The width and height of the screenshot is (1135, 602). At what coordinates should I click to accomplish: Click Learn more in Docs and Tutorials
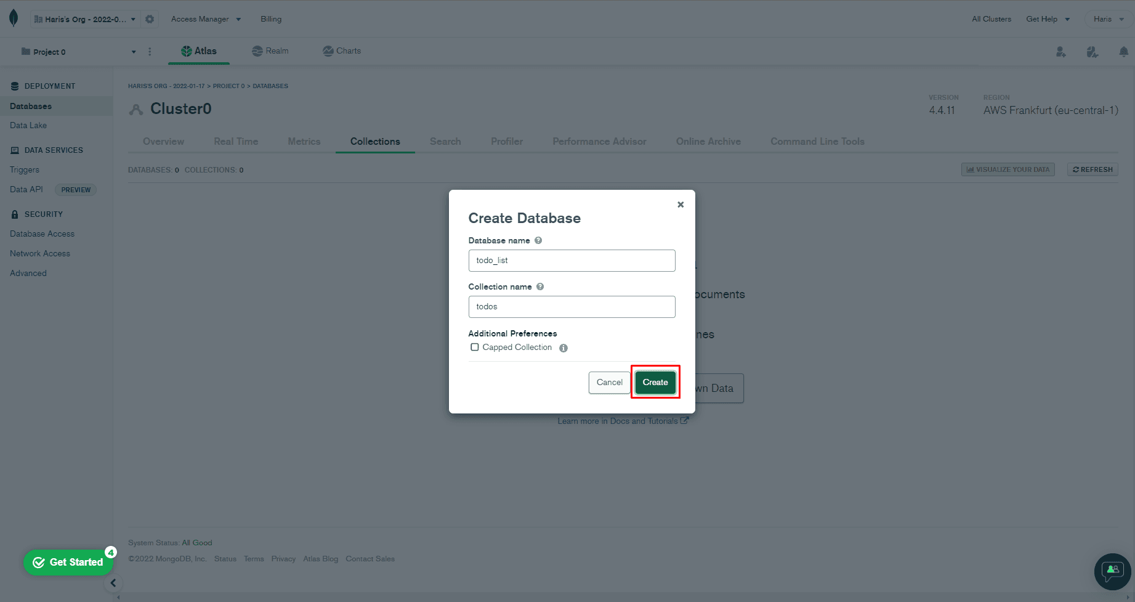tap(623, 421)
